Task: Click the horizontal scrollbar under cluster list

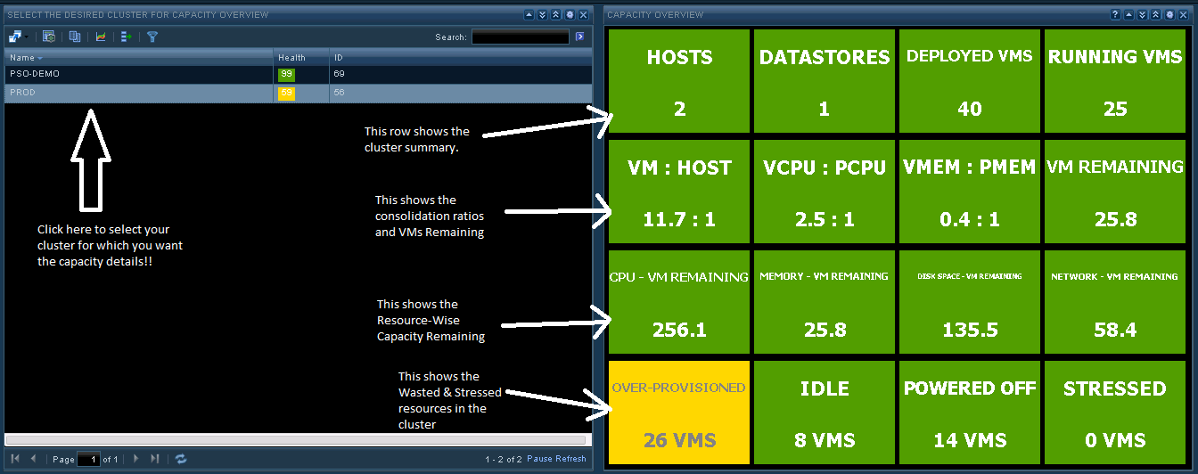Action: [x=296, y=439]
